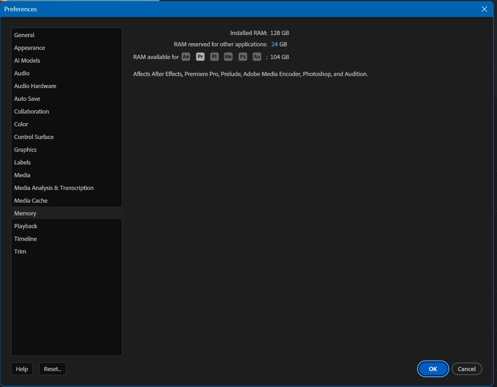Close the Preferences window

click(x=484, y=9)
